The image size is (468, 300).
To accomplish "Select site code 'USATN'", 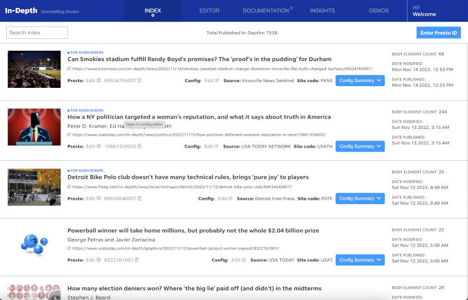I will click(325, 147).
